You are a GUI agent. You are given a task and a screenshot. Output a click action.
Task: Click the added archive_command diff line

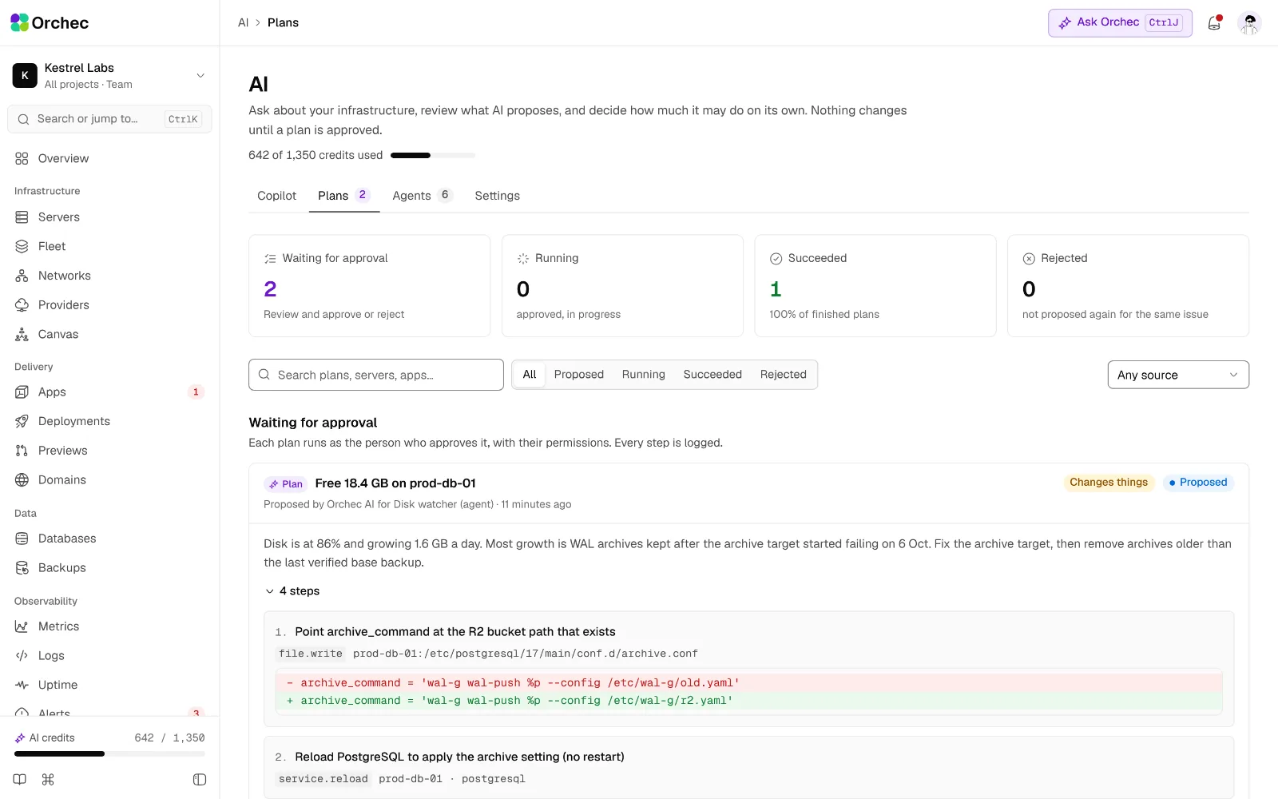click(x=749, y=701)
